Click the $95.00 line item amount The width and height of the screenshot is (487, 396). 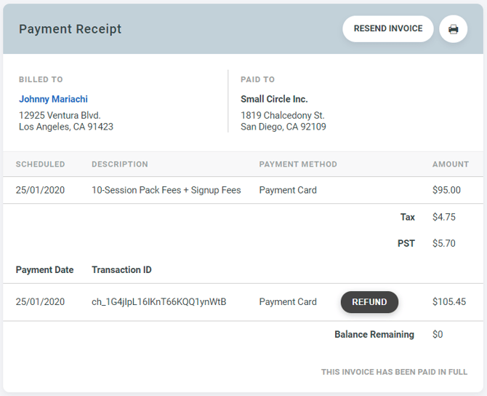coord(446,191)
